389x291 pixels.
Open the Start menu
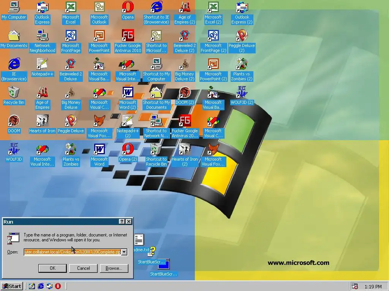pyautogui.click(x=12, y=286)
